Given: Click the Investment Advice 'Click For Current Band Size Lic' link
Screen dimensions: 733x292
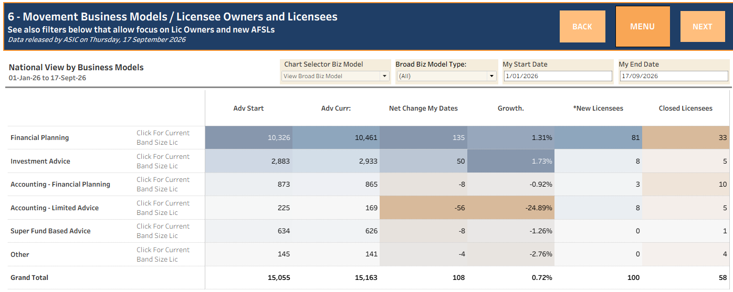Looking at the screenshot, I should [x=163, y=161].
